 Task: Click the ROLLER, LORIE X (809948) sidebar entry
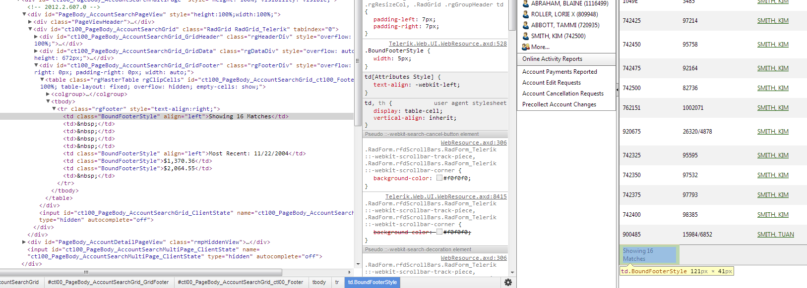564,14
